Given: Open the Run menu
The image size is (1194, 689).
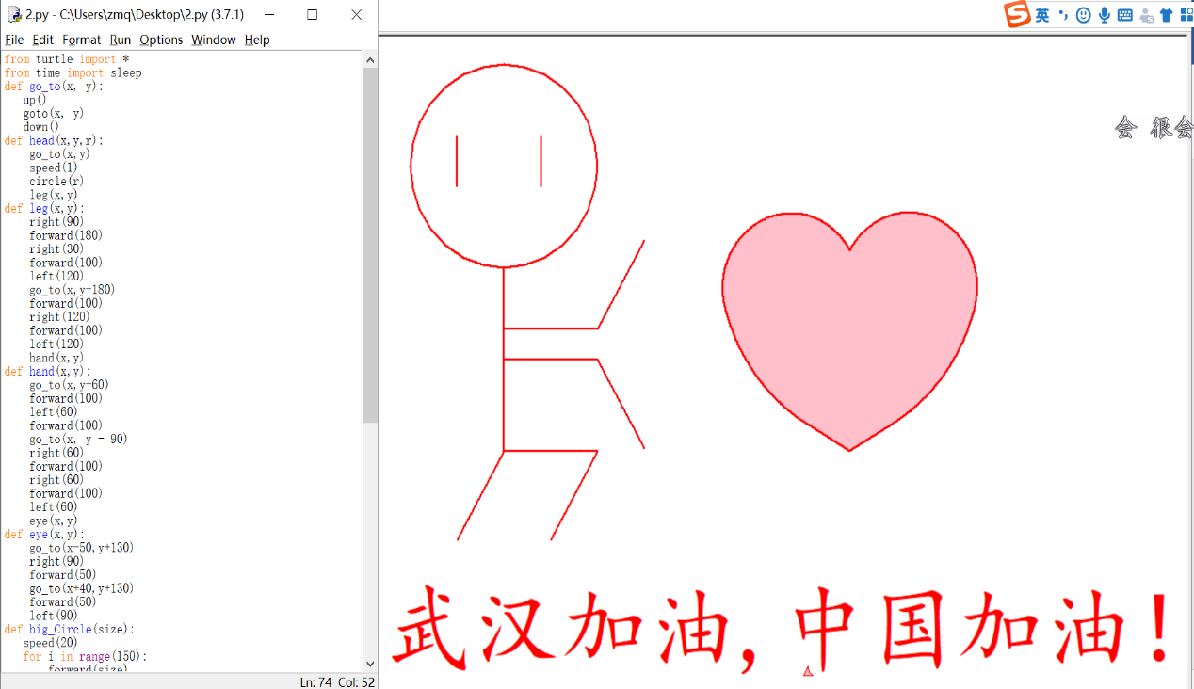Looking at the screenshot, I should [121, 40].
